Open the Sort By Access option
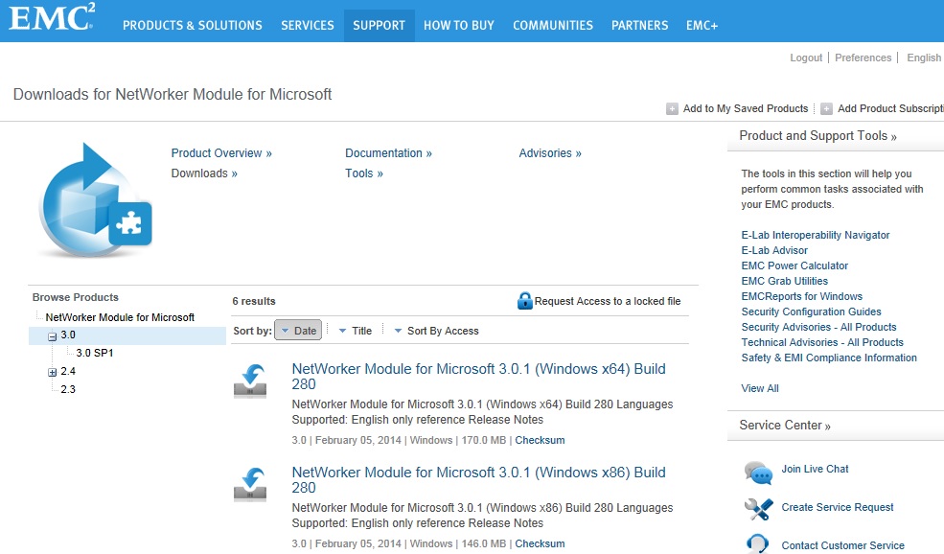Screen dimensions: 944x554 pyautogui.click(x=436, y=331)
